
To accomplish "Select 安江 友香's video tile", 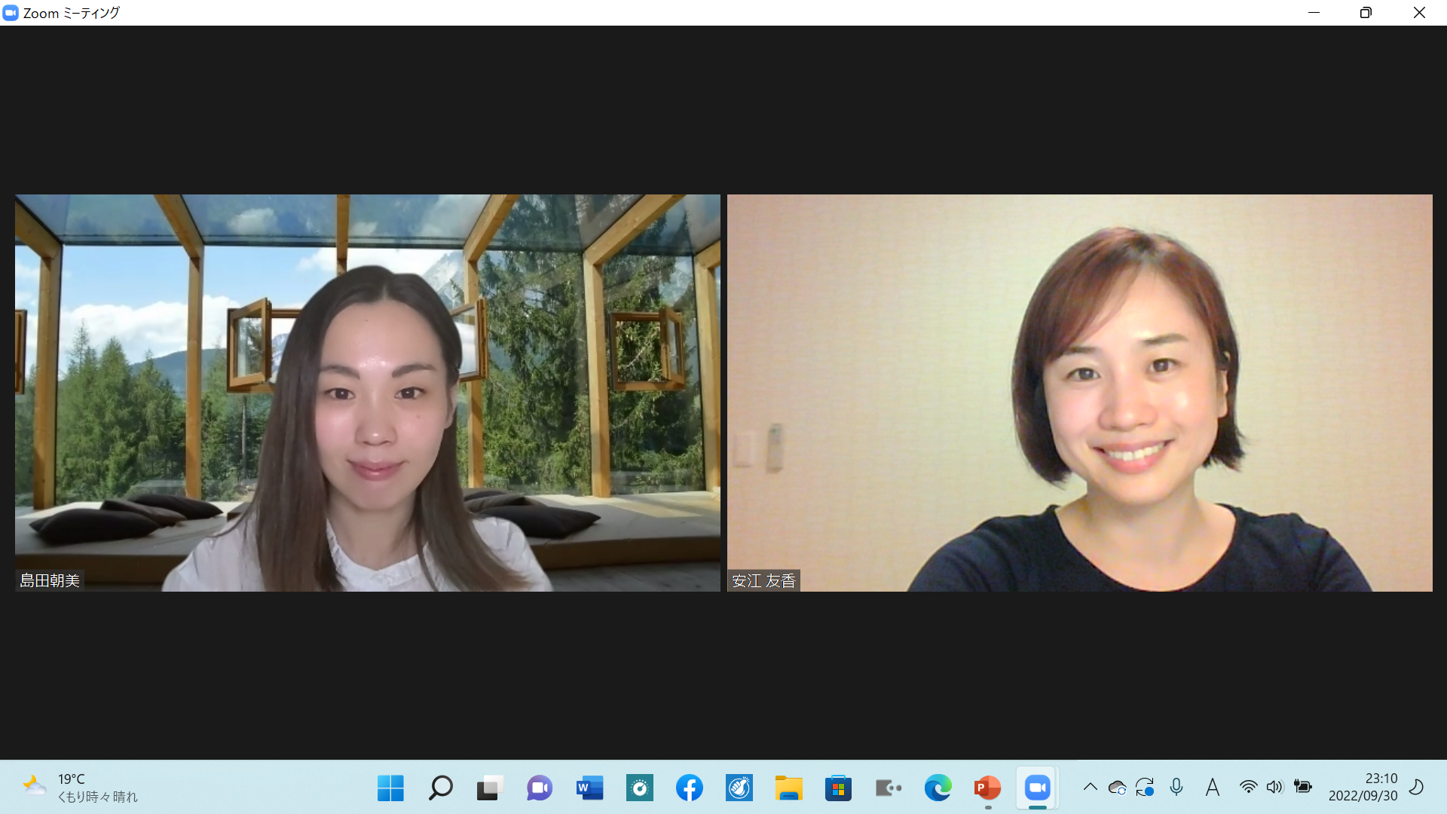I will point(1080,393).
